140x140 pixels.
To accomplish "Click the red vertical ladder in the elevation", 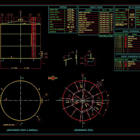I will [34, 38].
